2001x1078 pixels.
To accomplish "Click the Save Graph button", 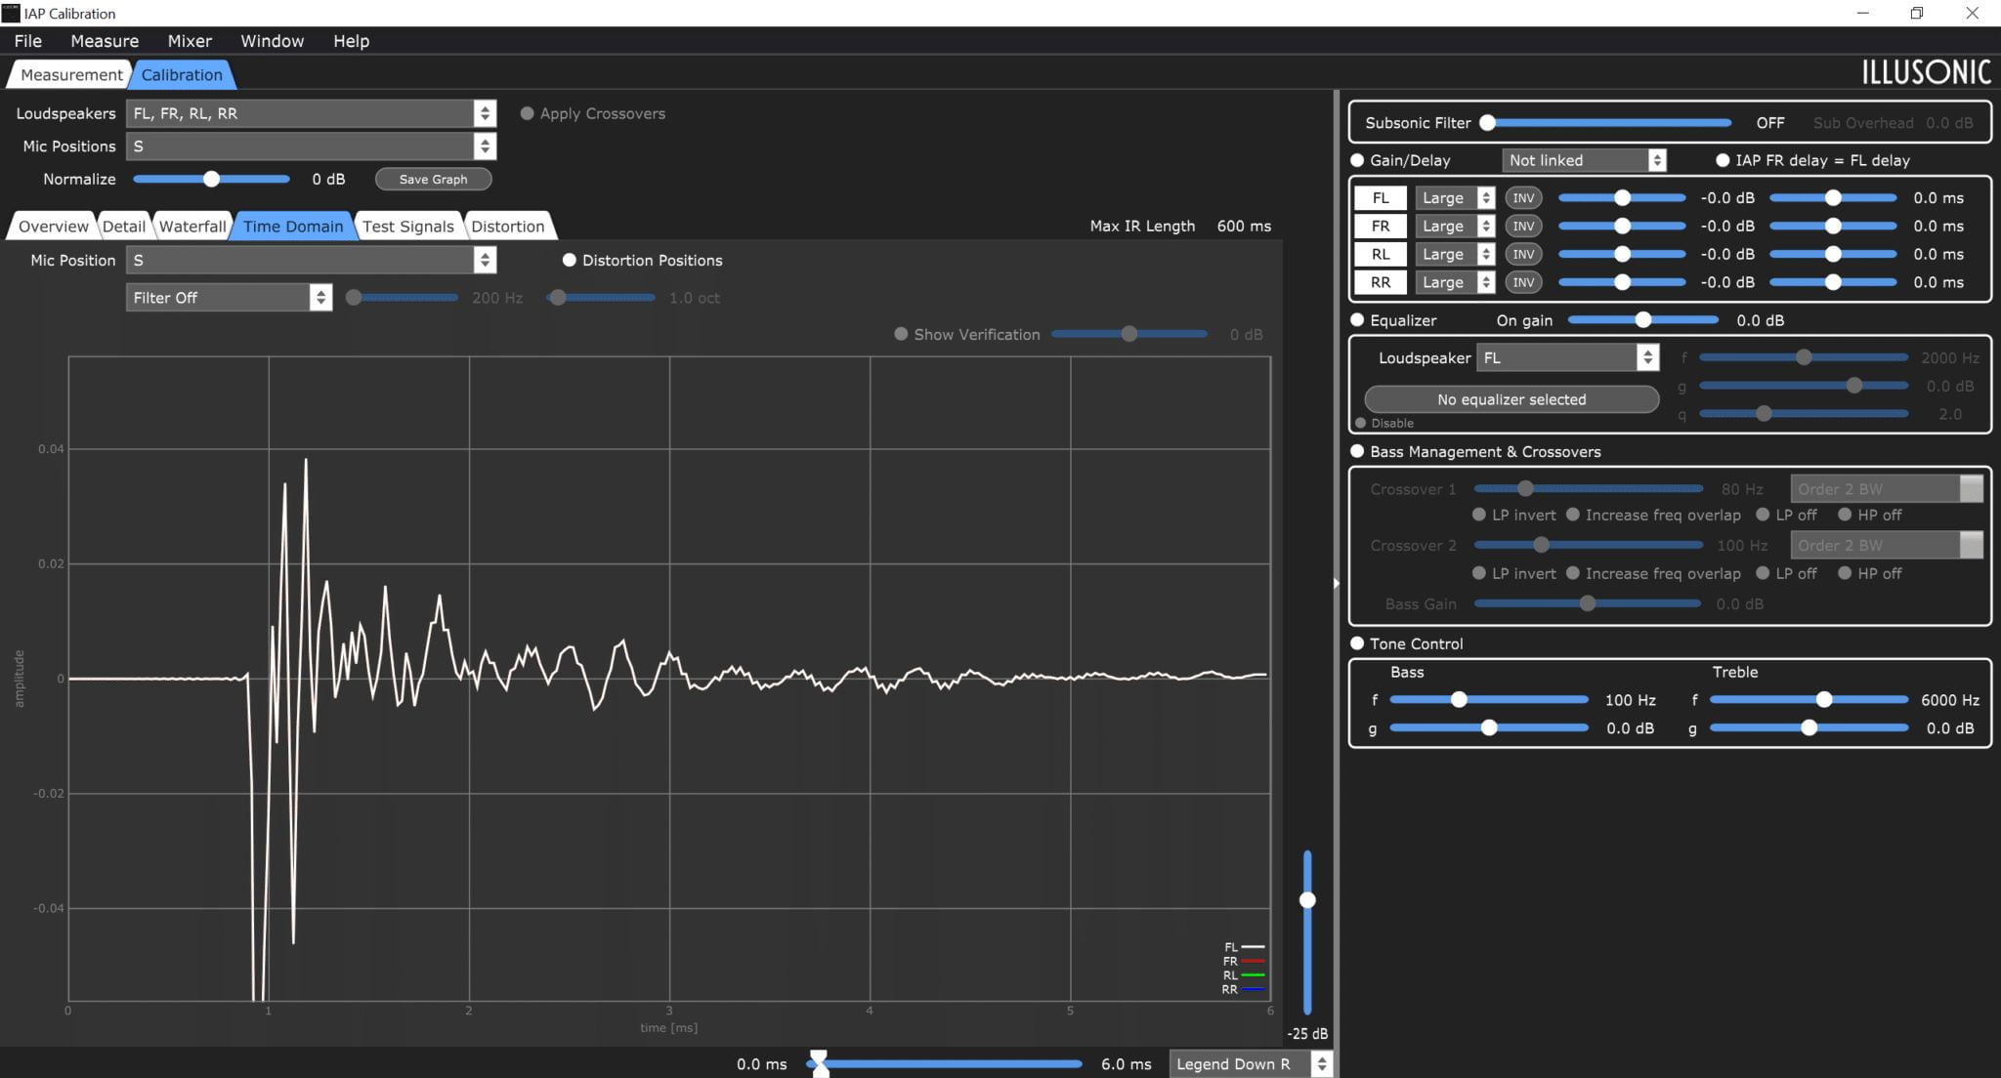I will 433,179.
